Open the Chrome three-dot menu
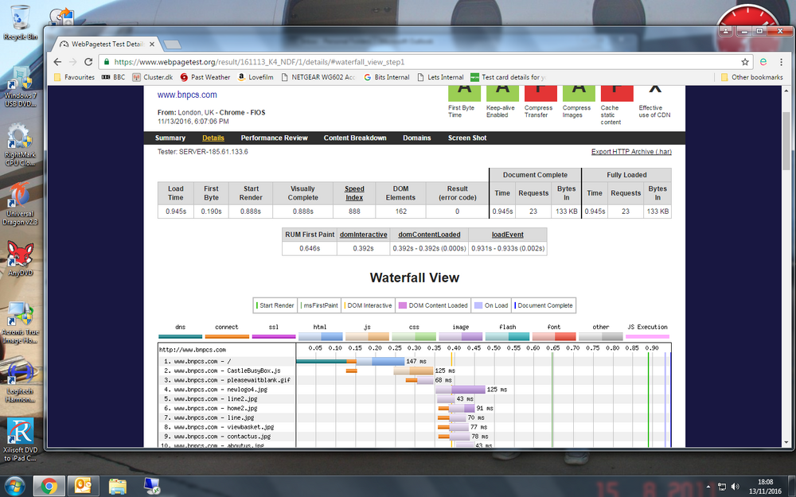Screen dimensions: 796x497 [781, 62]
